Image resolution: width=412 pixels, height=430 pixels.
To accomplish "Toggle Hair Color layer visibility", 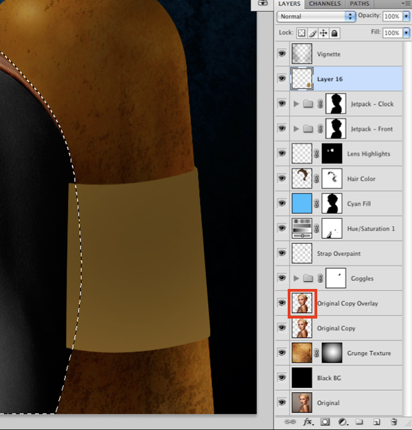I will coord(282,178).
